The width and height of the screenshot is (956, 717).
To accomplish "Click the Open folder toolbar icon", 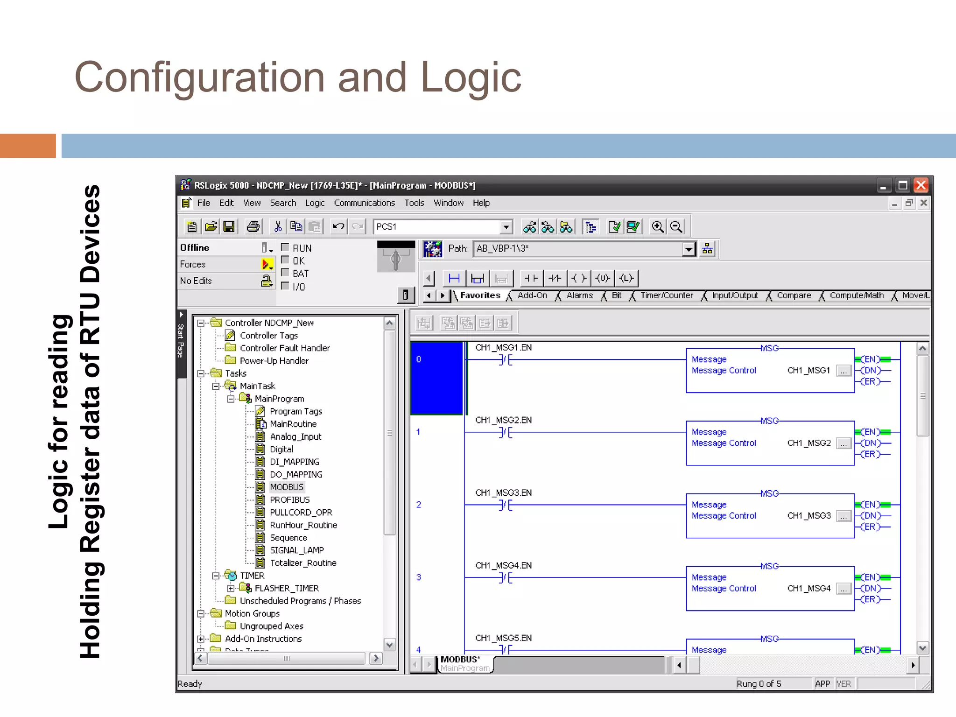I will coord(211,227).
